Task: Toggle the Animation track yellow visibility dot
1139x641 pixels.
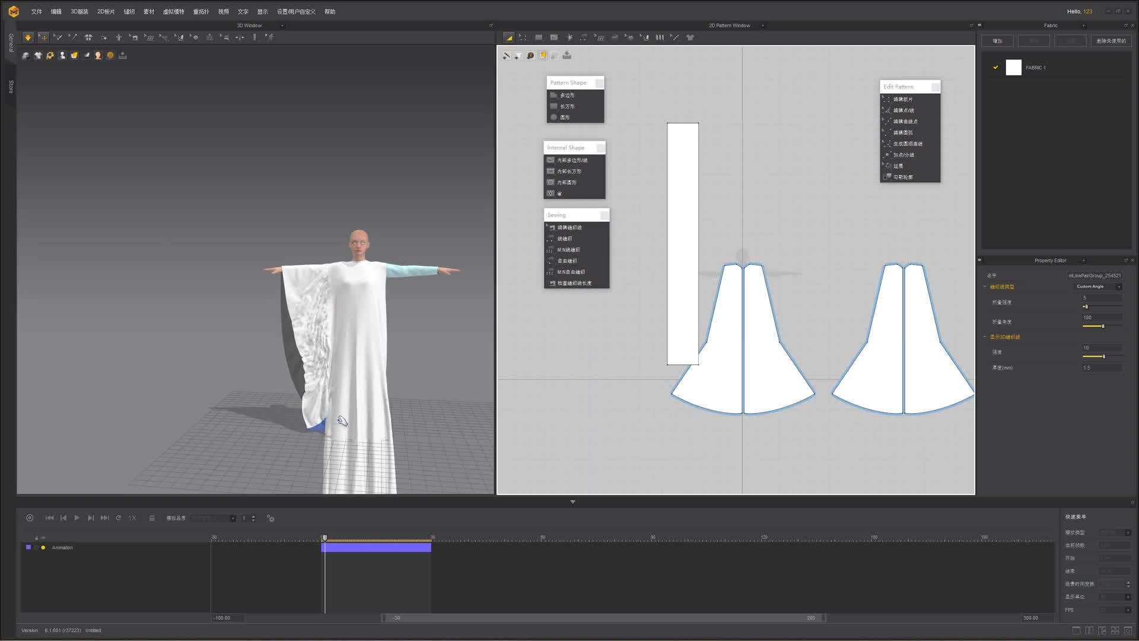Action: 43,547
